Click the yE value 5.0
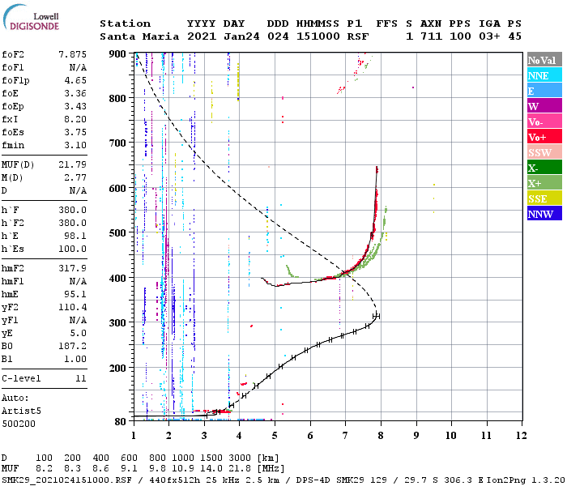Viewport: 567px width, 486px height. click(78, 333)
